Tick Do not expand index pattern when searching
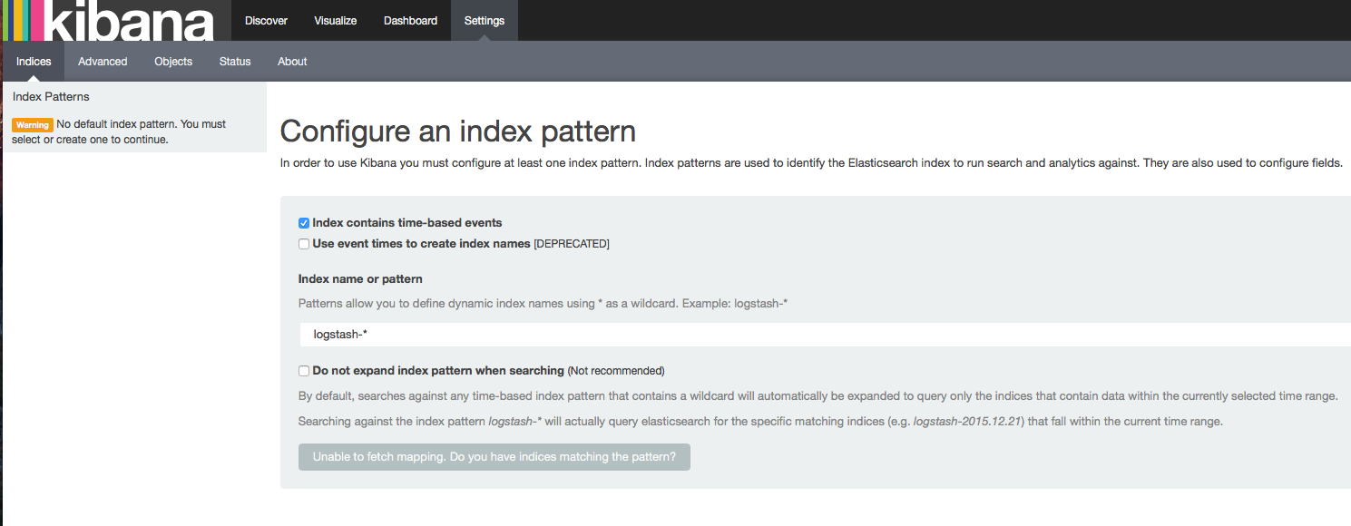This screenshot has height=526, width=1351. point(304,371)
